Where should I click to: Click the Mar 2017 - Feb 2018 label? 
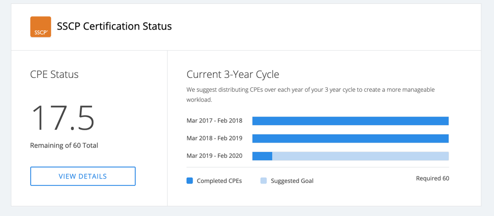tap(214, 121)
